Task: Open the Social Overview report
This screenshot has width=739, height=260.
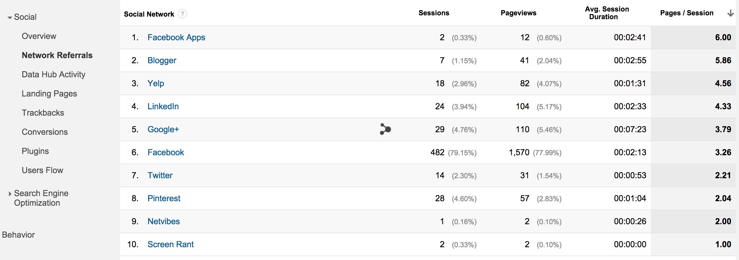Action: point(39,36)
